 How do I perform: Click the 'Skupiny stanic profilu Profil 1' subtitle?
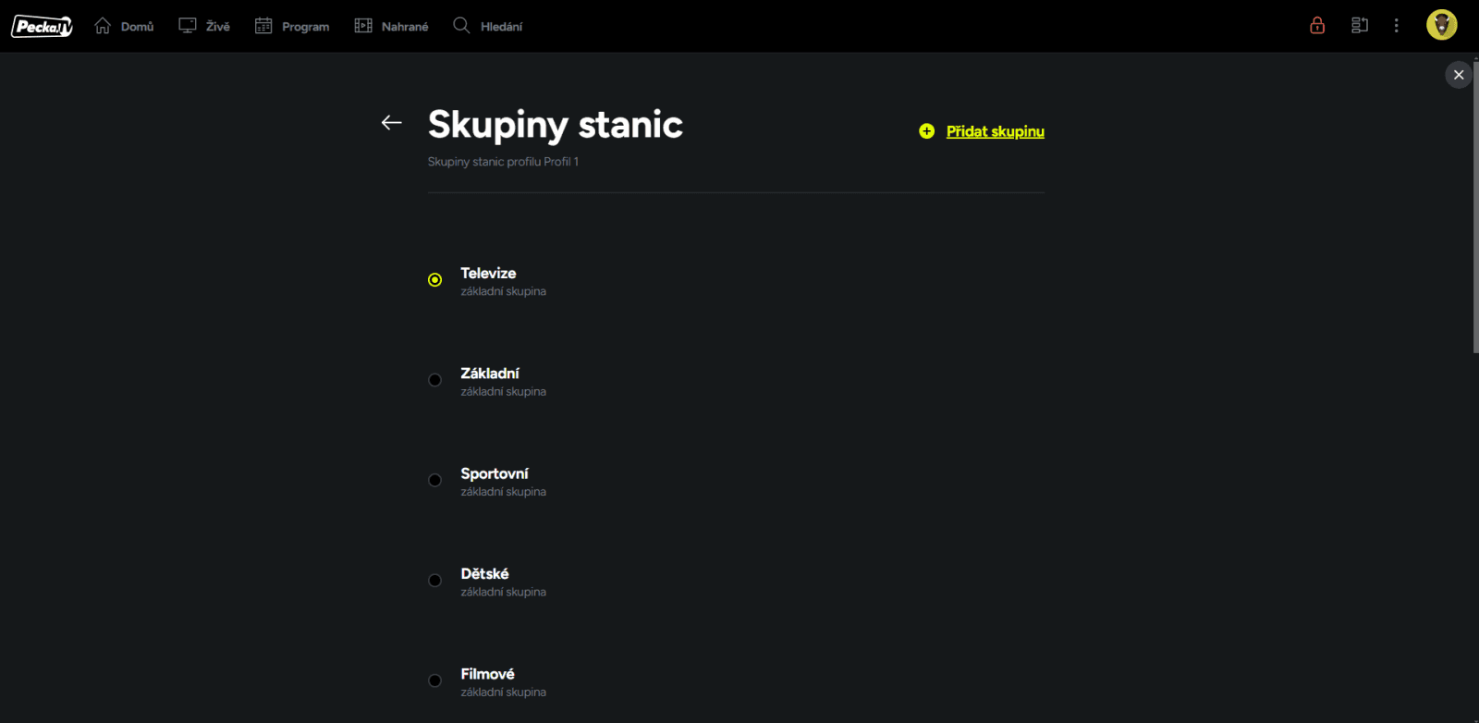pyautogui.click(x=503, y=162)
